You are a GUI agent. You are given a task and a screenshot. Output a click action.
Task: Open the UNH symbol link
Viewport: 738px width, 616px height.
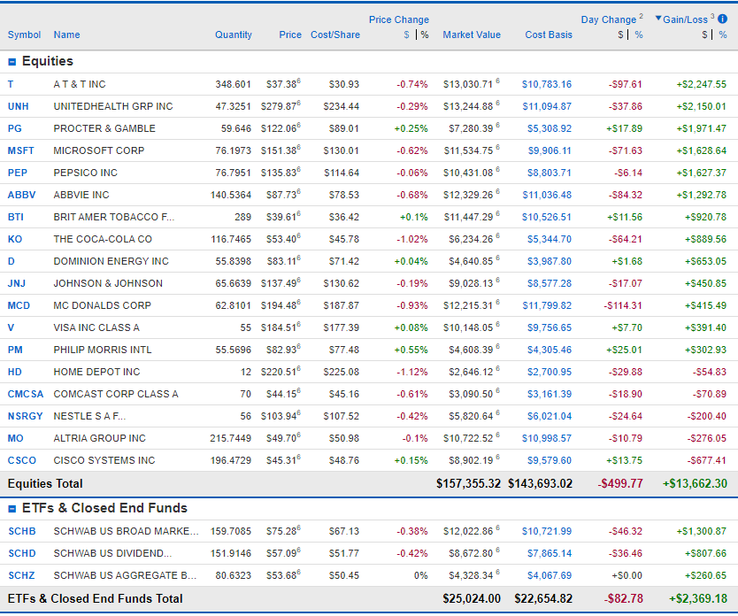click(19, 107)
